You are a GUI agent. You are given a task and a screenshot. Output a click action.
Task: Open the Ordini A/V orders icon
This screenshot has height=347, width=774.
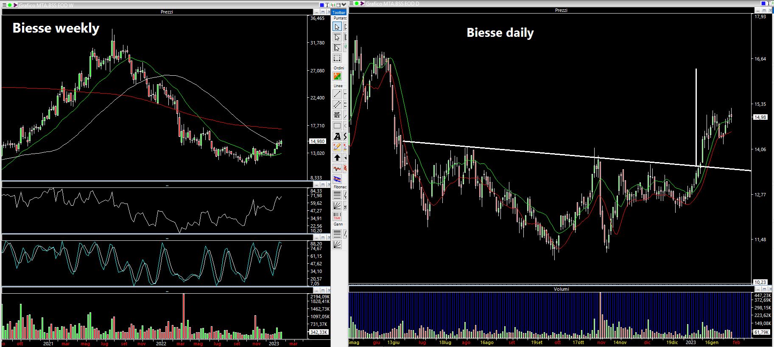pos(337,76)
